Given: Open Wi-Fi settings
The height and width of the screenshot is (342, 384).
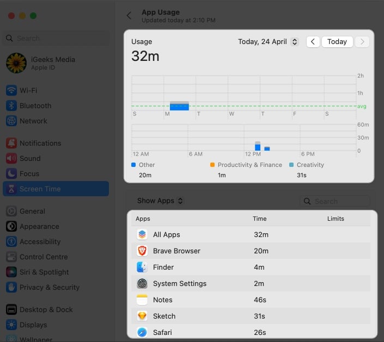Looking at the screenshot, I should 56,90.
